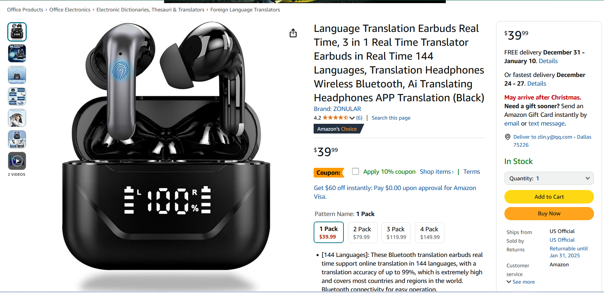Image resolution: width=604 pixels, height=293 pixels.
Task: Select the first earbuds thumbnail image
Action: click(17, 32)
